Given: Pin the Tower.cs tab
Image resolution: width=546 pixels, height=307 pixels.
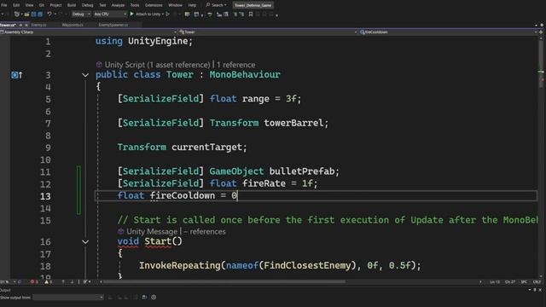Looking at the screenshot, I should [x=20, y=25].
